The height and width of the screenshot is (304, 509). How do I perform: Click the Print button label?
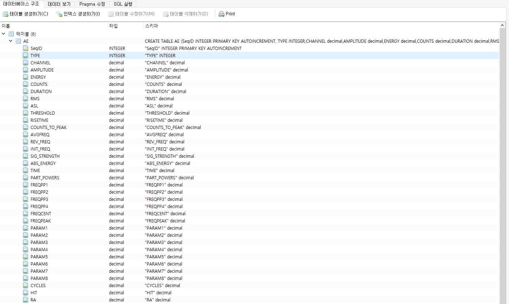pos(230,14)
